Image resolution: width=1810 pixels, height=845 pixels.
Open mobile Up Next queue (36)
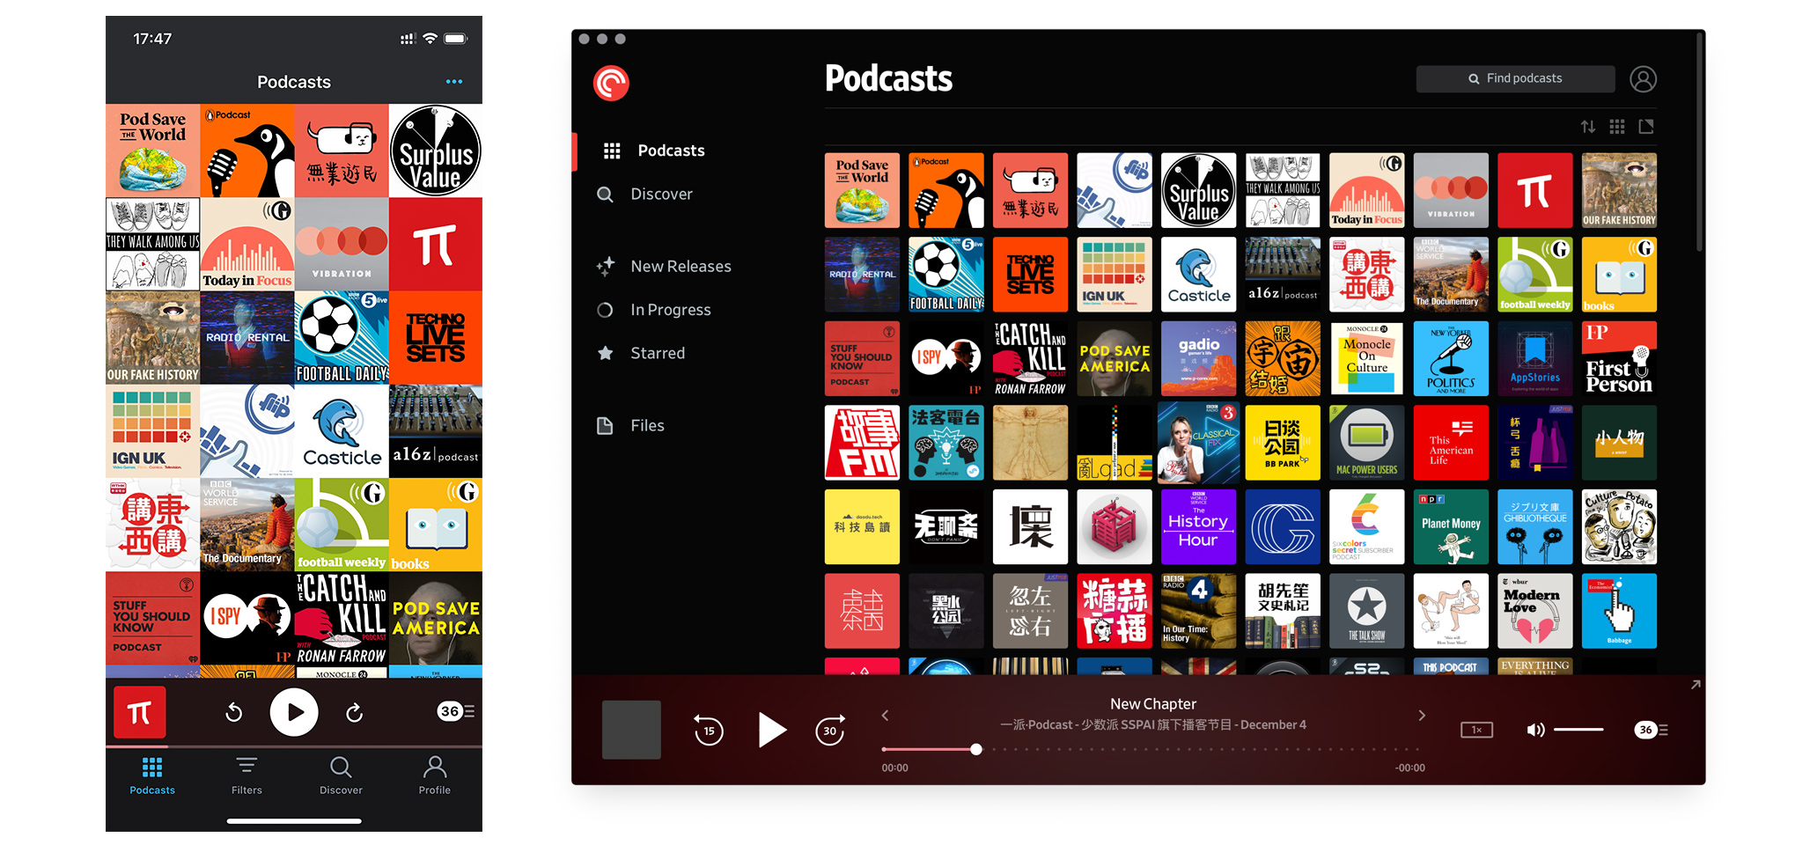[x=457, y=711]
